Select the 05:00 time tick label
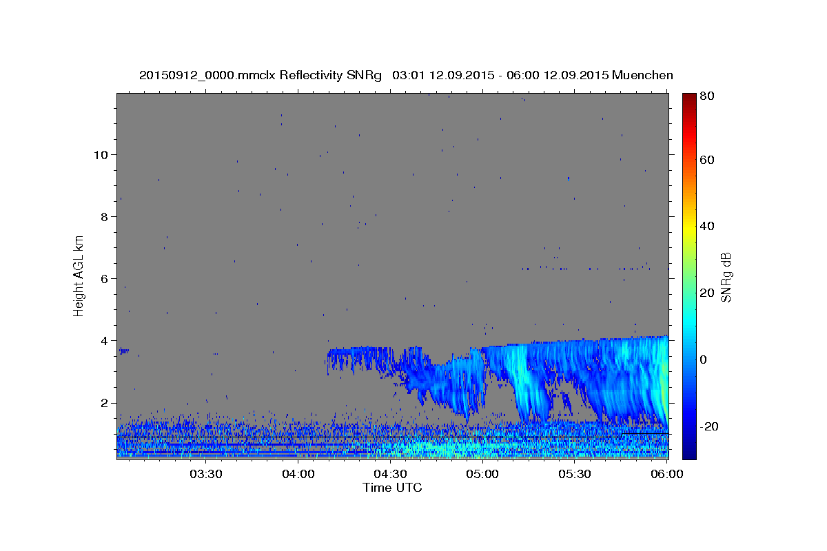 pos(482,474)
